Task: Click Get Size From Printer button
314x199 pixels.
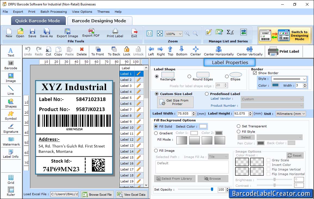Action: click(x=175, y=102)
